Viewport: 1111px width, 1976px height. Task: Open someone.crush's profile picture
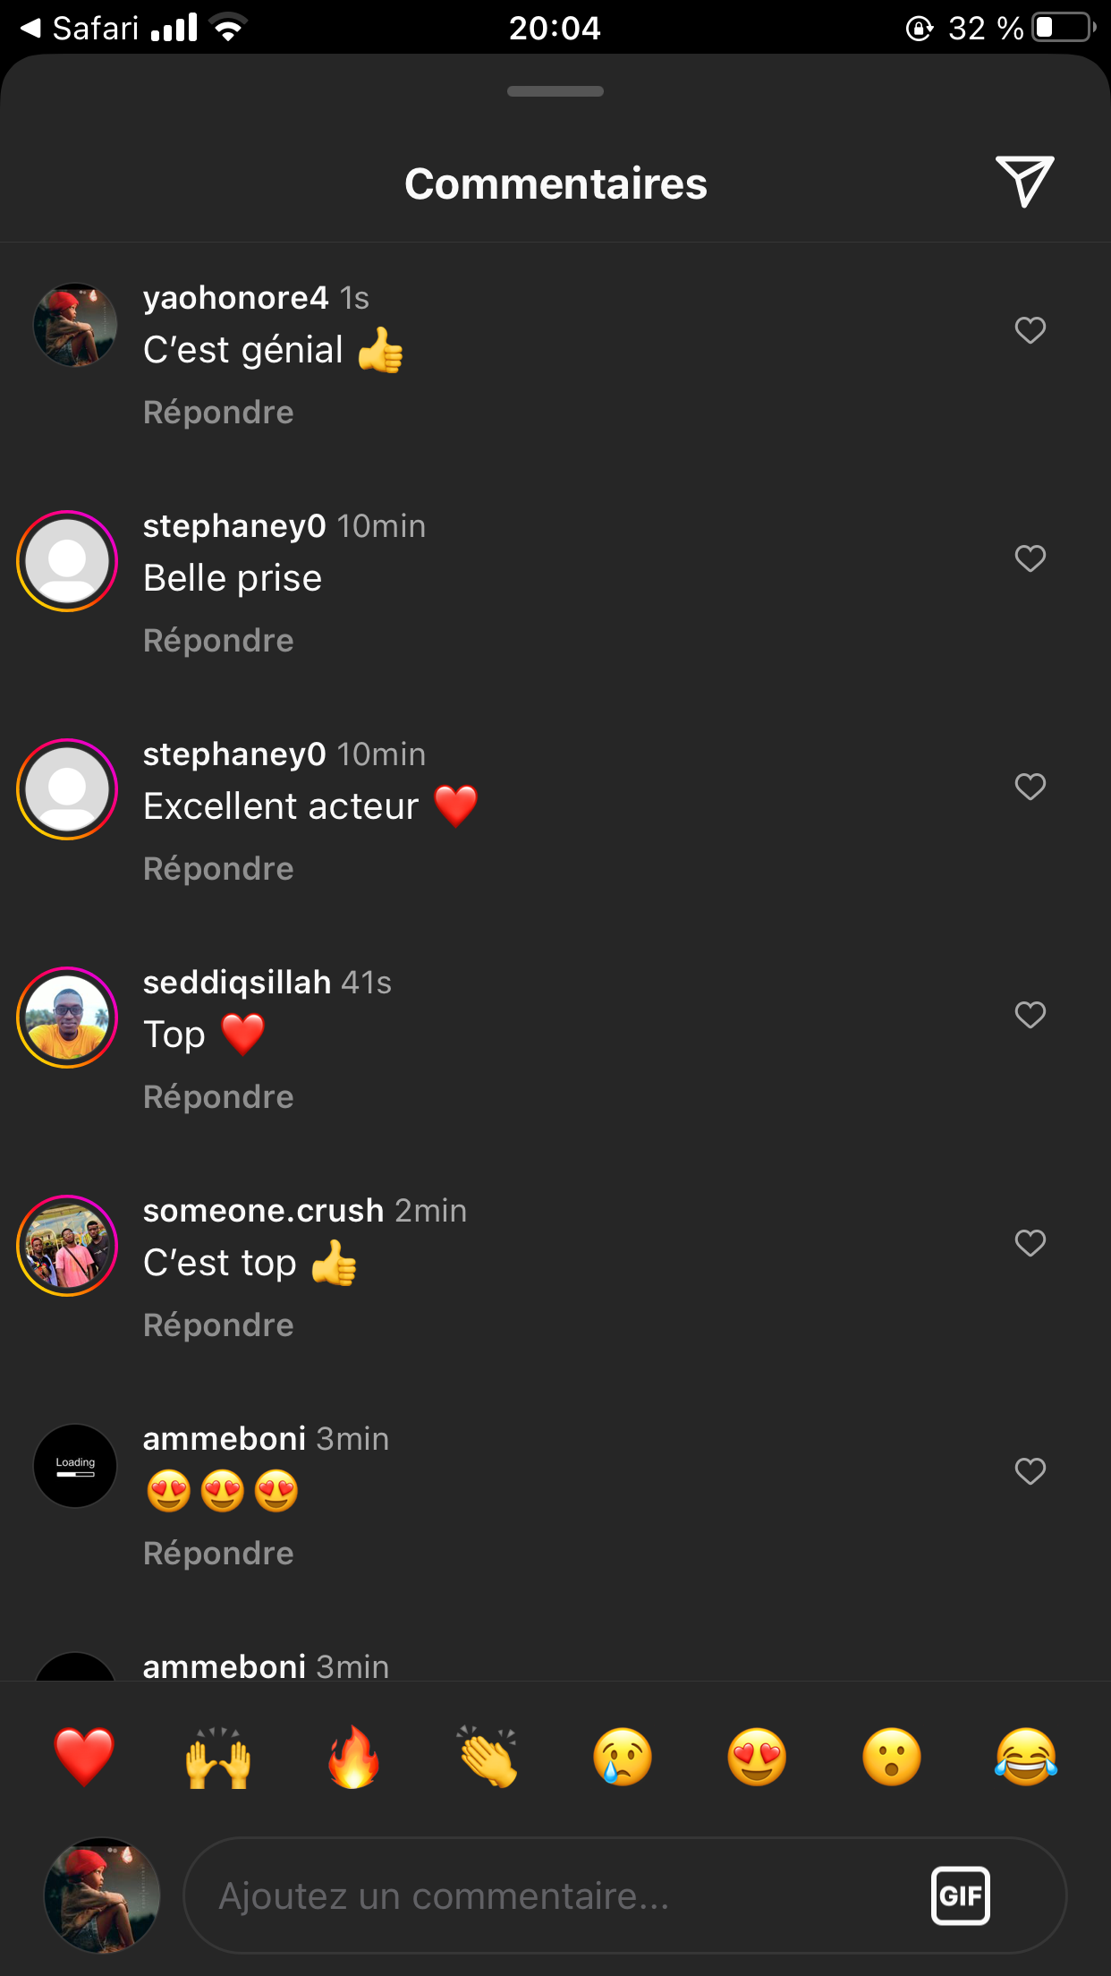(67, 1246)
